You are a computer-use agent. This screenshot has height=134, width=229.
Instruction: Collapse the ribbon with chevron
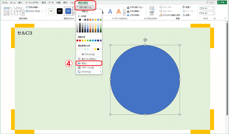tap(225, 18)
